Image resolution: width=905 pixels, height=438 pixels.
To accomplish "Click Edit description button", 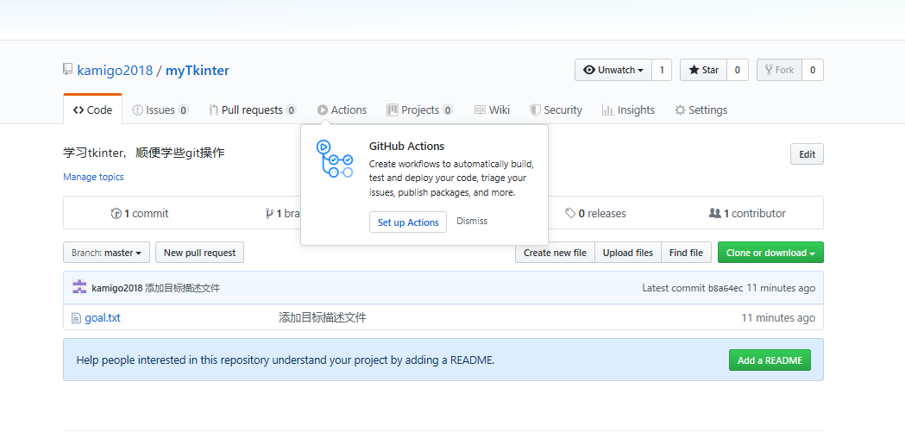I will [x=807, y=154].
